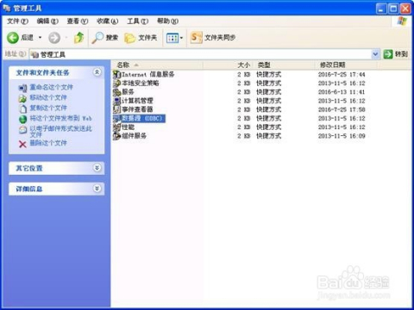Open the 收藏(A) menu
This screenshot has height=310, width=414.
[x=107, y=21]
